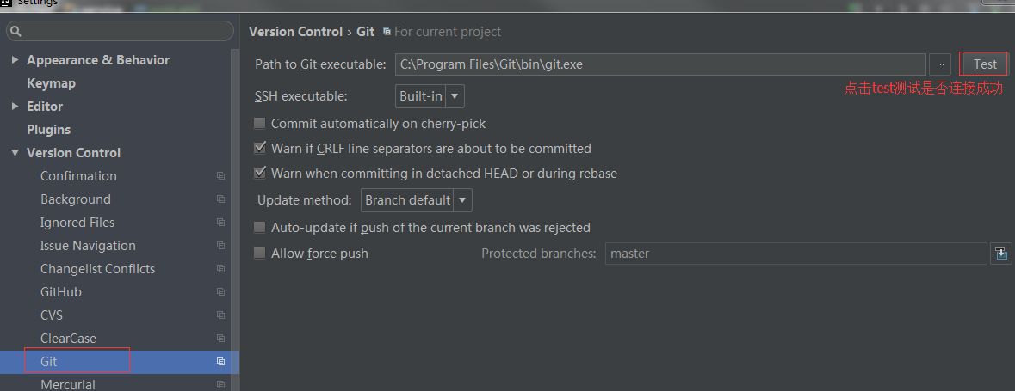
Task: Click the Path to Git executable field
Action: 659,64
